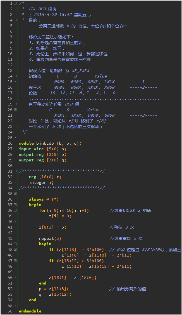Click the comment title '6位 BCD 模块'
The width and height of the screenshot is (182, 315).
tap(43, 9)
